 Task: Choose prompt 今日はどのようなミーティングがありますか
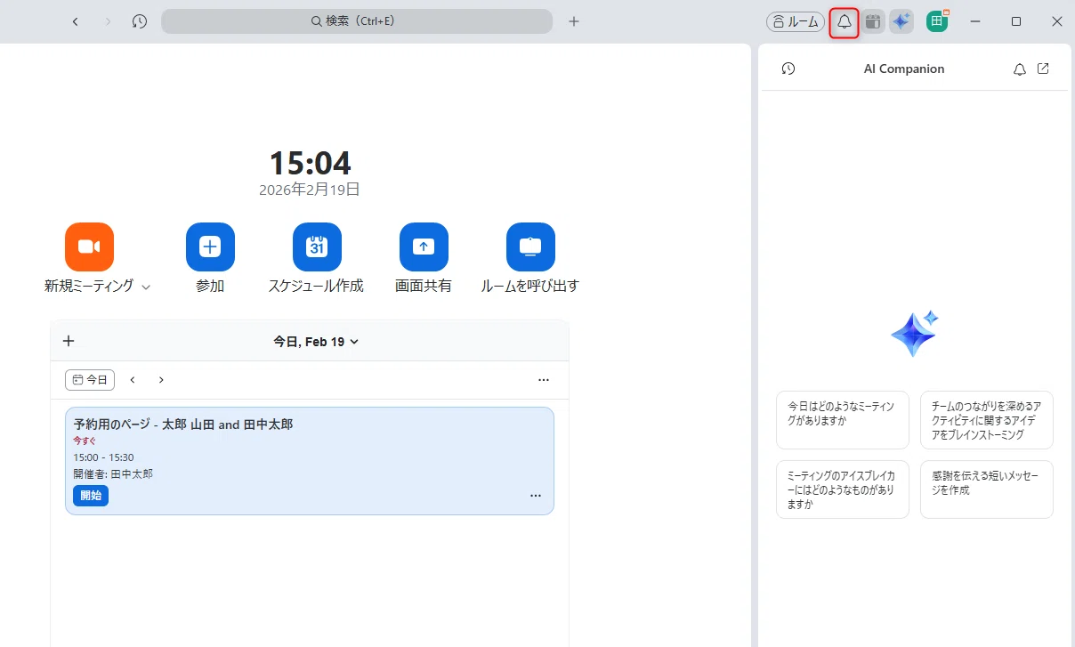pos(843,420)
